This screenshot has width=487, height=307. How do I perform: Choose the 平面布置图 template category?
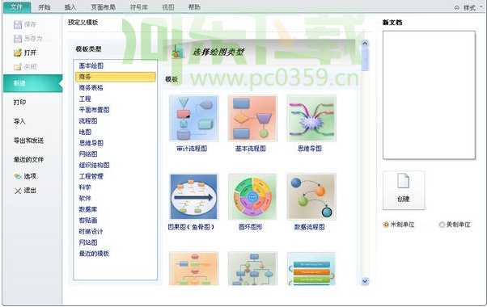[94, 110]
